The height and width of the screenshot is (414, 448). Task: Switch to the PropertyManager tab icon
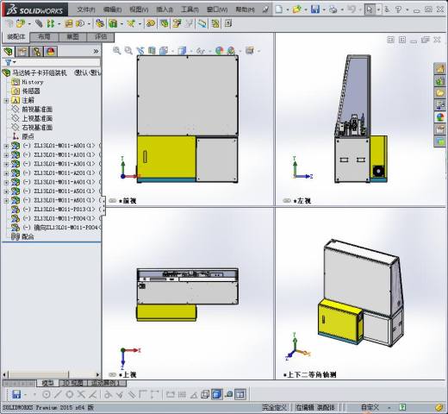[x=22, y=52]
